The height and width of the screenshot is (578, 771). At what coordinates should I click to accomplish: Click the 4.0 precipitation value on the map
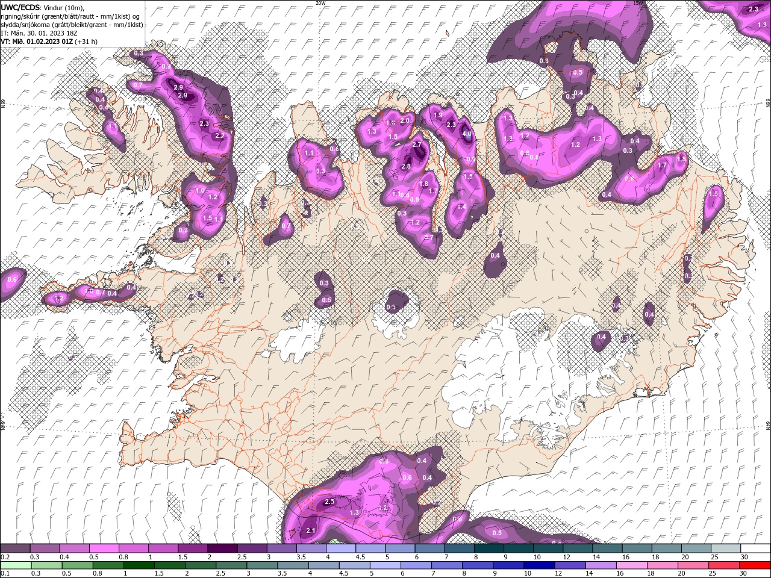coord(467,134)
